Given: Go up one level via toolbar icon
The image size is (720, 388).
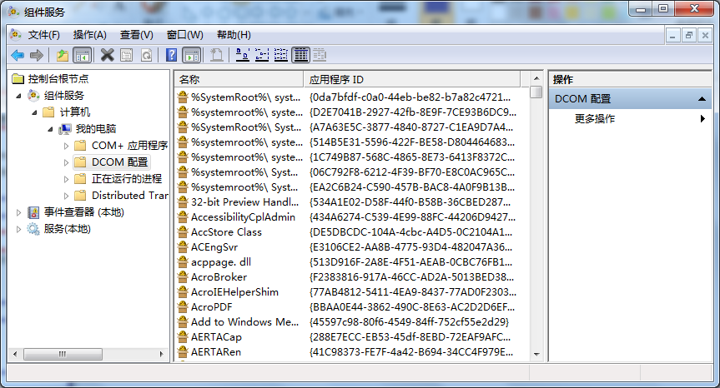Looking at the screenshot, I should 63,56.
